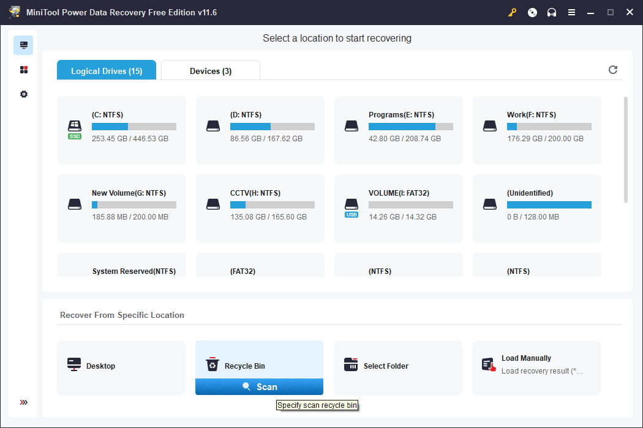Click the drive icon for Work(F: NTFS)

490,126
